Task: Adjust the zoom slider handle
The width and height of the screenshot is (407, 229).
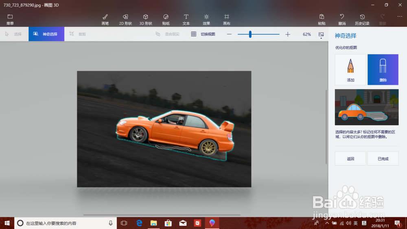Action: click(250, 34)
